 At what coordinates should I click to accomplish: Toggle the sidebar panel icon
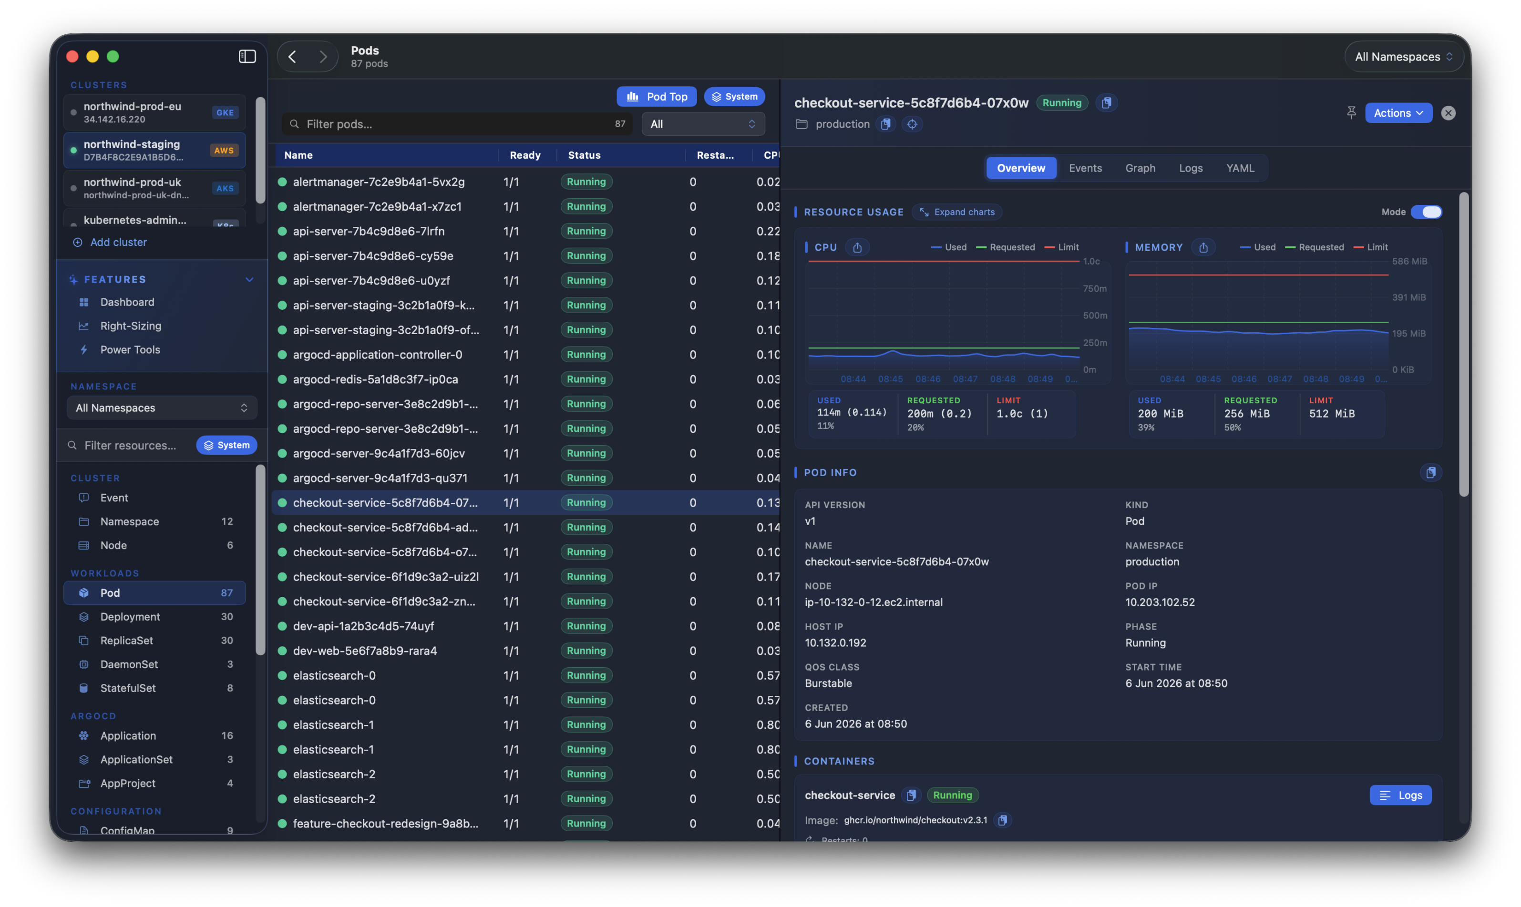click(x=247, y=56)
